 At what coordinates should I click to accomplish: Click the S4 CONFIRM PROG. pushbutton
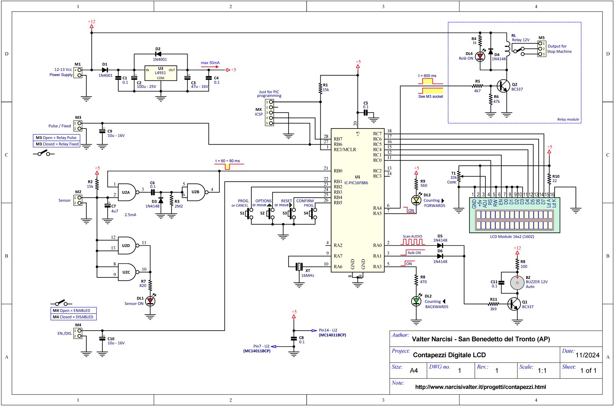(313, 213)
